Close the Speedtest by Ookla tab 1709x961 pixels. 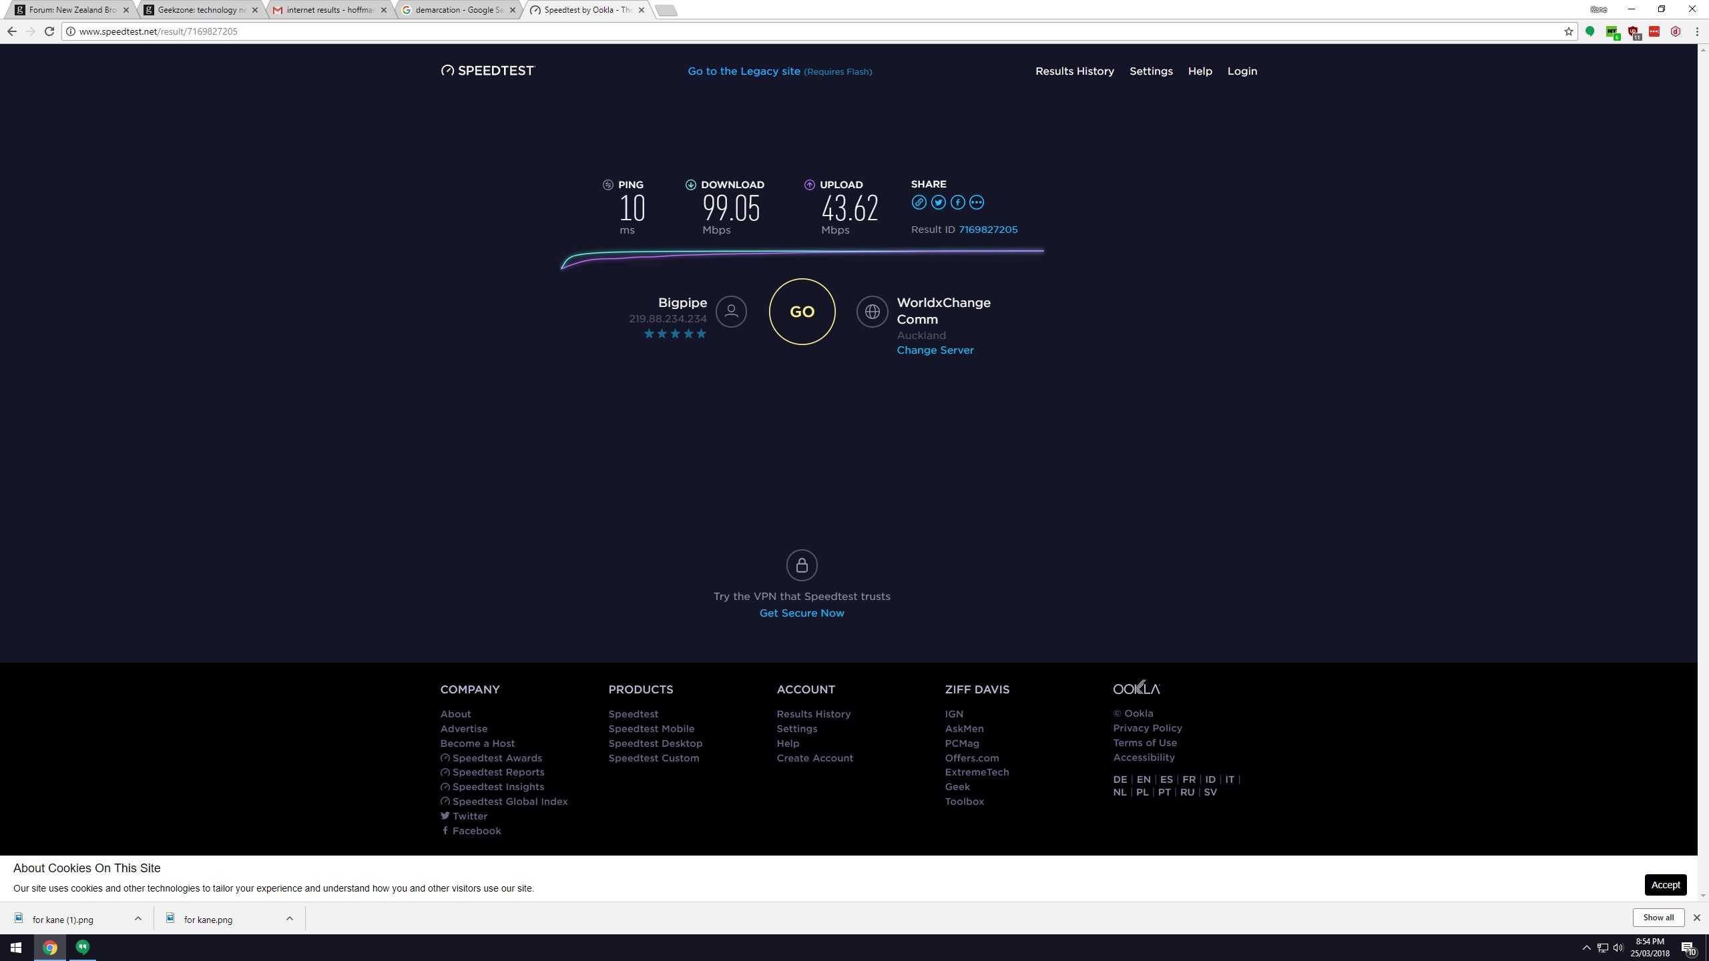click(642, 10)
